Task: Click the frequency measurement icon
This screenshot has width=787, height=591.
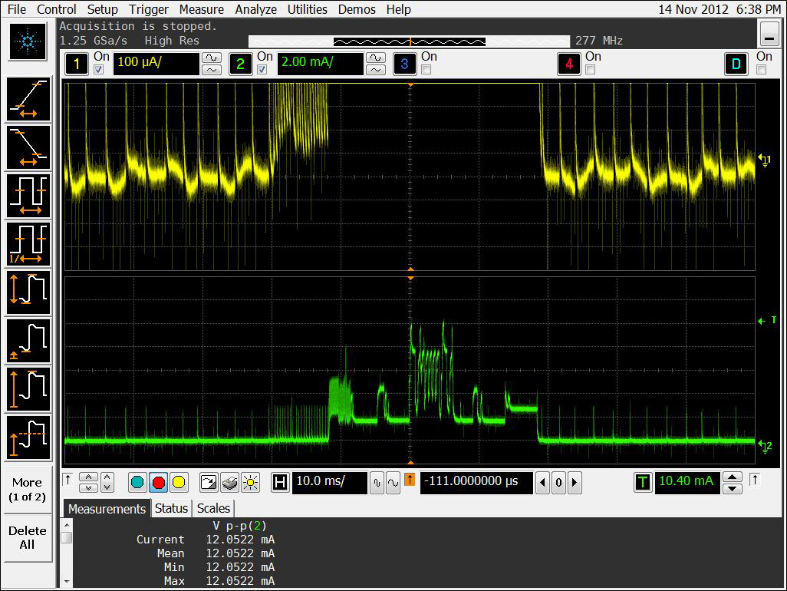Action: [28, 244]
